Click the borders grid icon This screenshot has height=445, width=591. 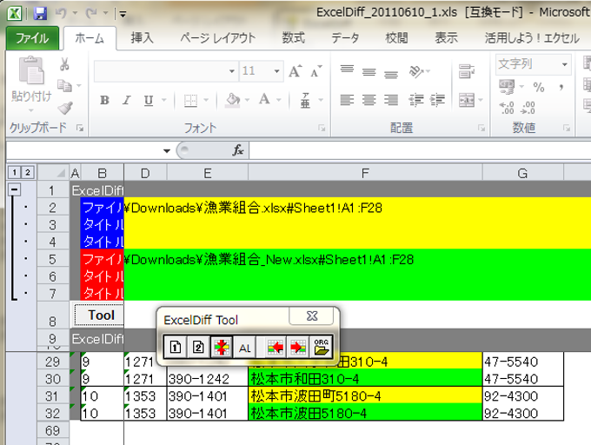pos(190,100)
